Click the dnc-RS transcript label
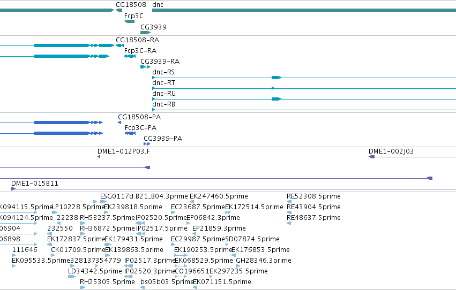This screenshot has width=456, height=290. (x=163, y=72)
